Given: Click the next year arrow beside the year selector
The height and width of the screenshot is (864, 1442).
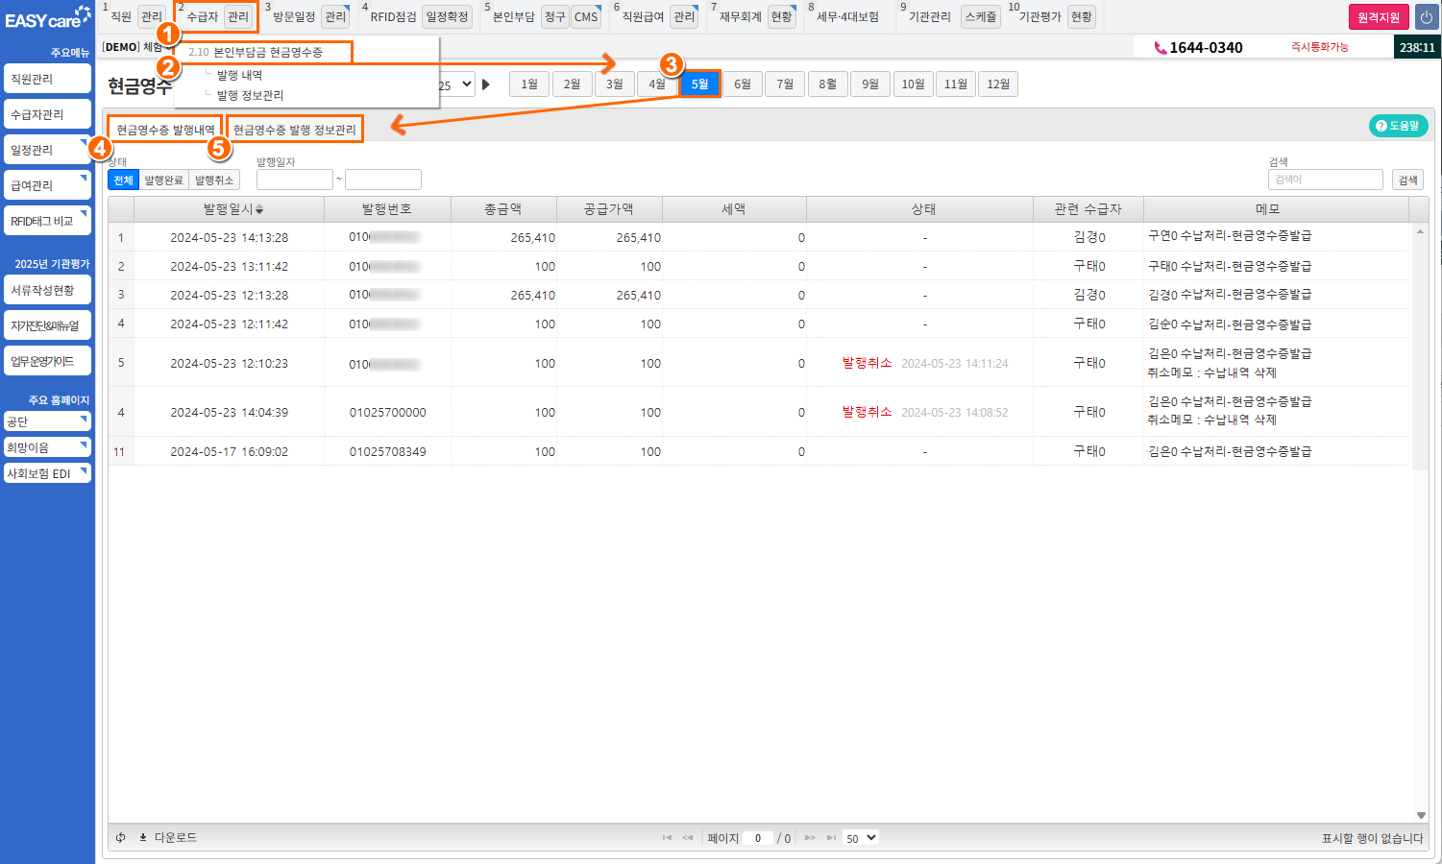Looking at the screenshot, I should (x=486, y=84).
